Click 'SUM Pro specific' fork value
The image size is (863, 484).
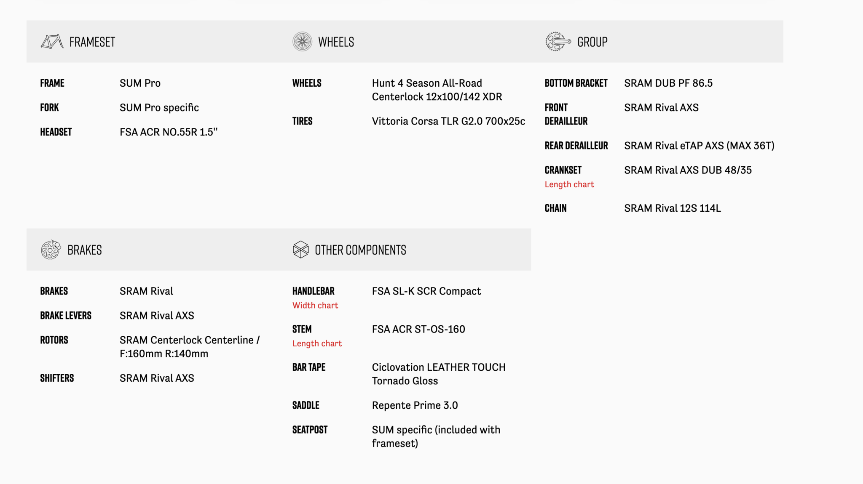coord(159,108)
